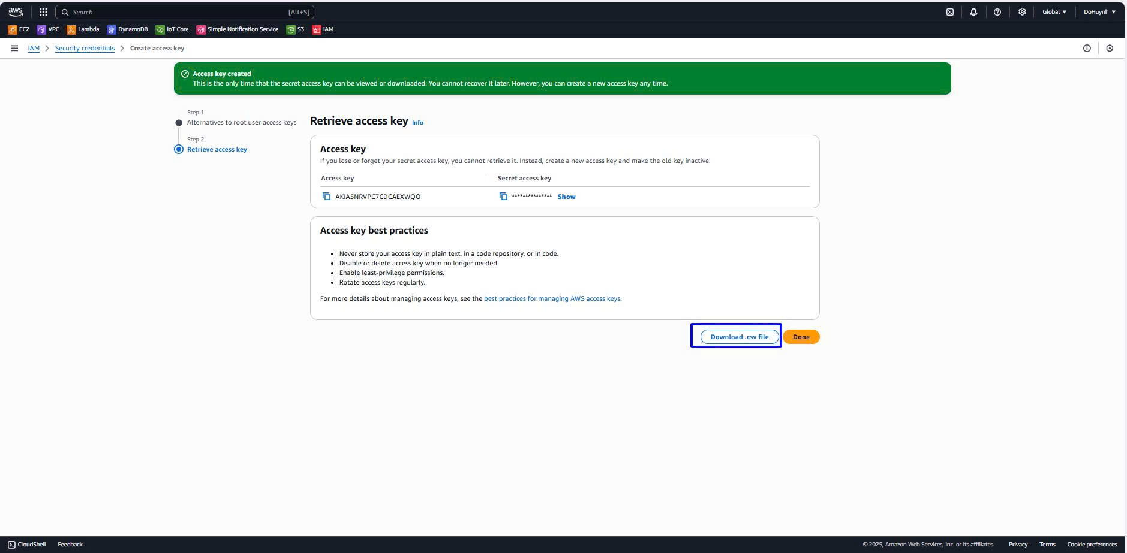Copy the access key ID value
The image size is (1127, 553).
pyautogui.click(x=326, y=197)
